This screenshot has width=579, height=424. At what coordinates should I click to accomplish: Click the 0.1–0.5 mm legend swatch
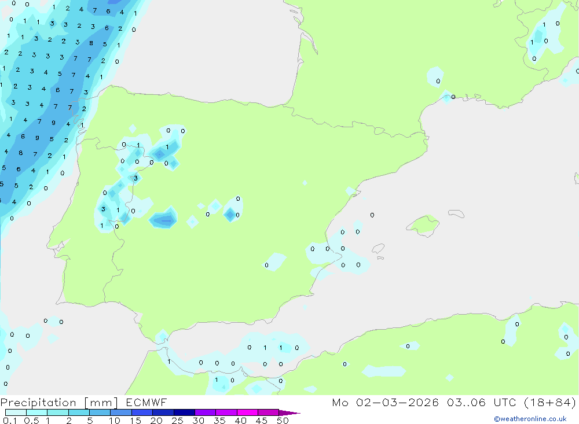click(x=16, y=412)
